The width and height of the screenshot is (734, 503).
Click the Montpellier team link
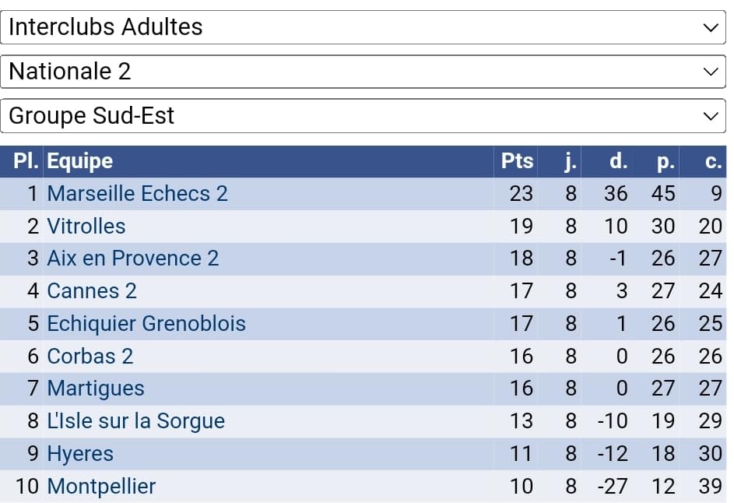click(101, 487)
